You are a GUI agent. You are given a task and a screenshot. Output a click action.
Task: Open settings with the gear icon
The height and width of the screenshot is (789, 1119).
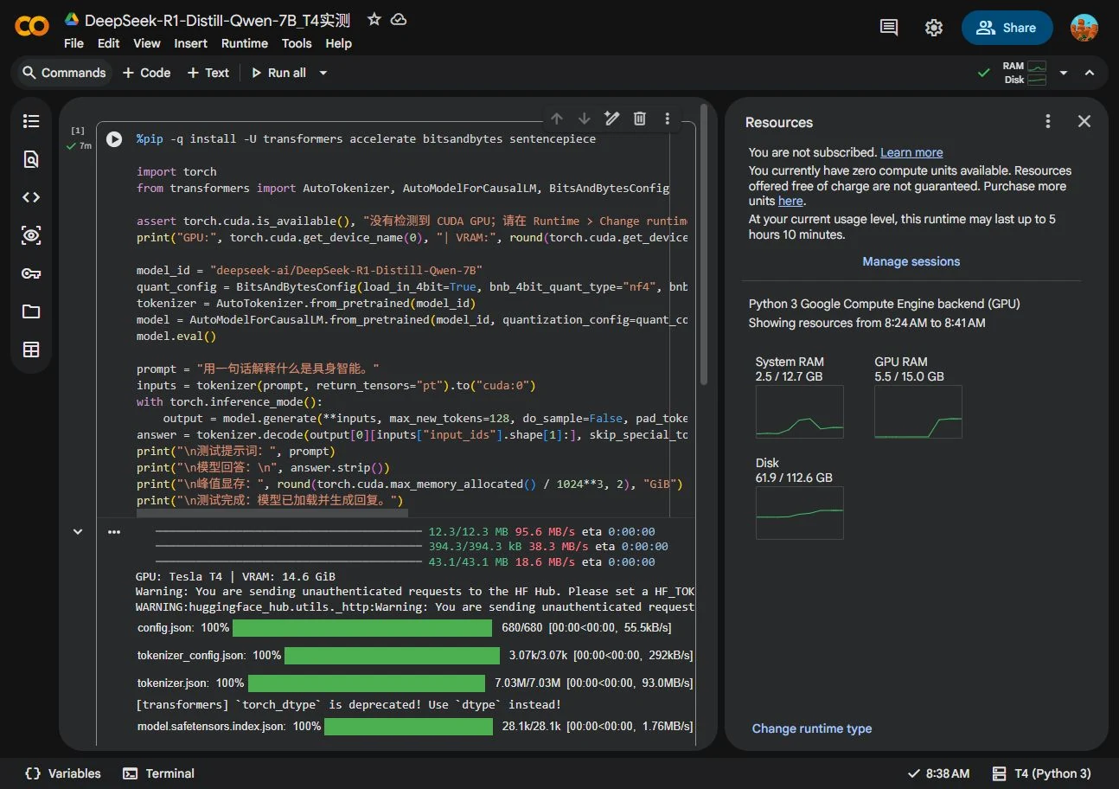pos(934,28)
